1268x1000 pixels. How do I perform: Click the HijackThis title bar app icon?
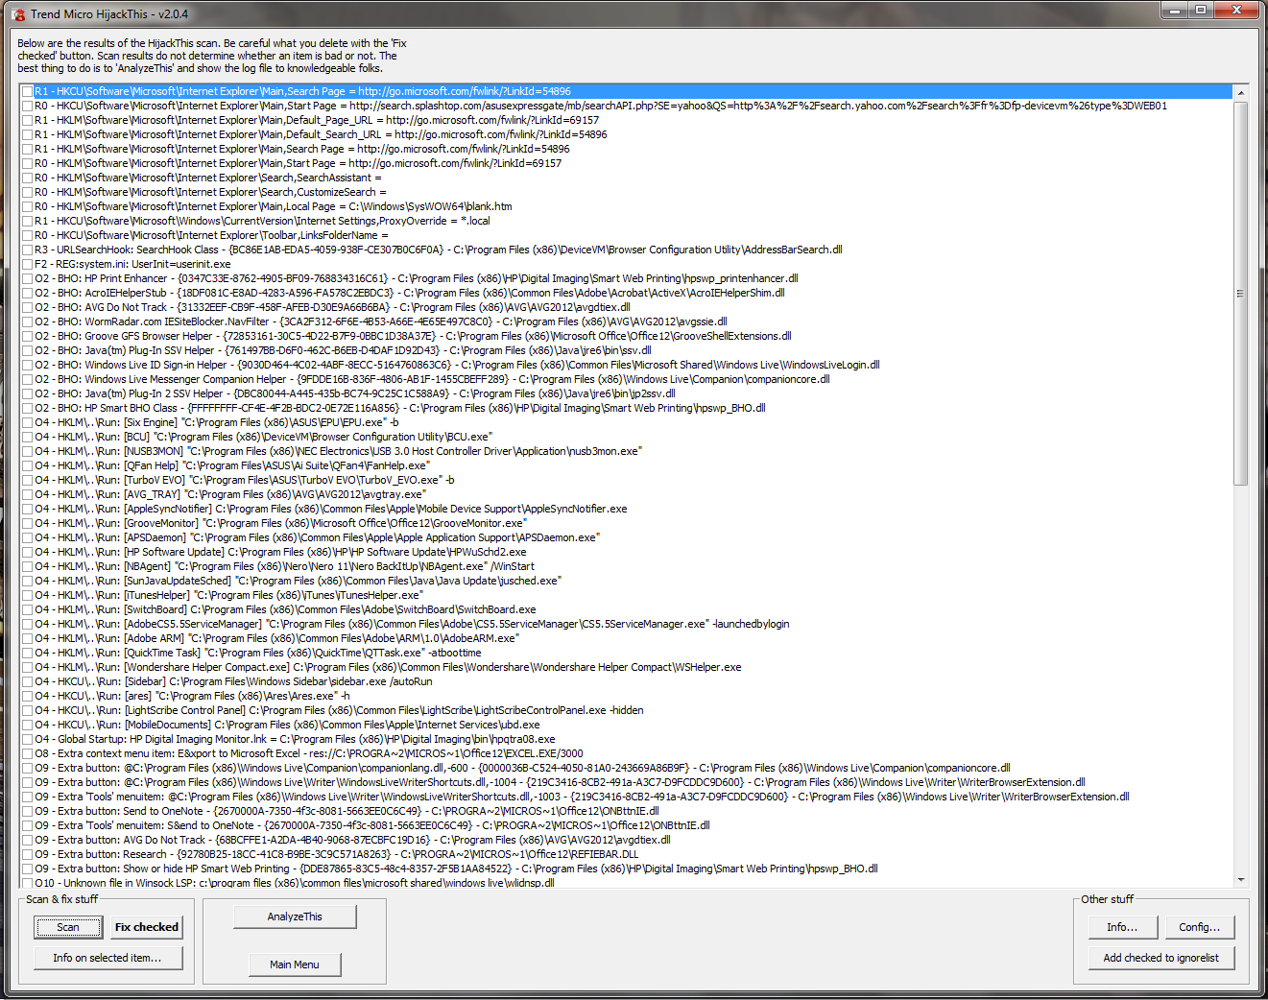18,14
